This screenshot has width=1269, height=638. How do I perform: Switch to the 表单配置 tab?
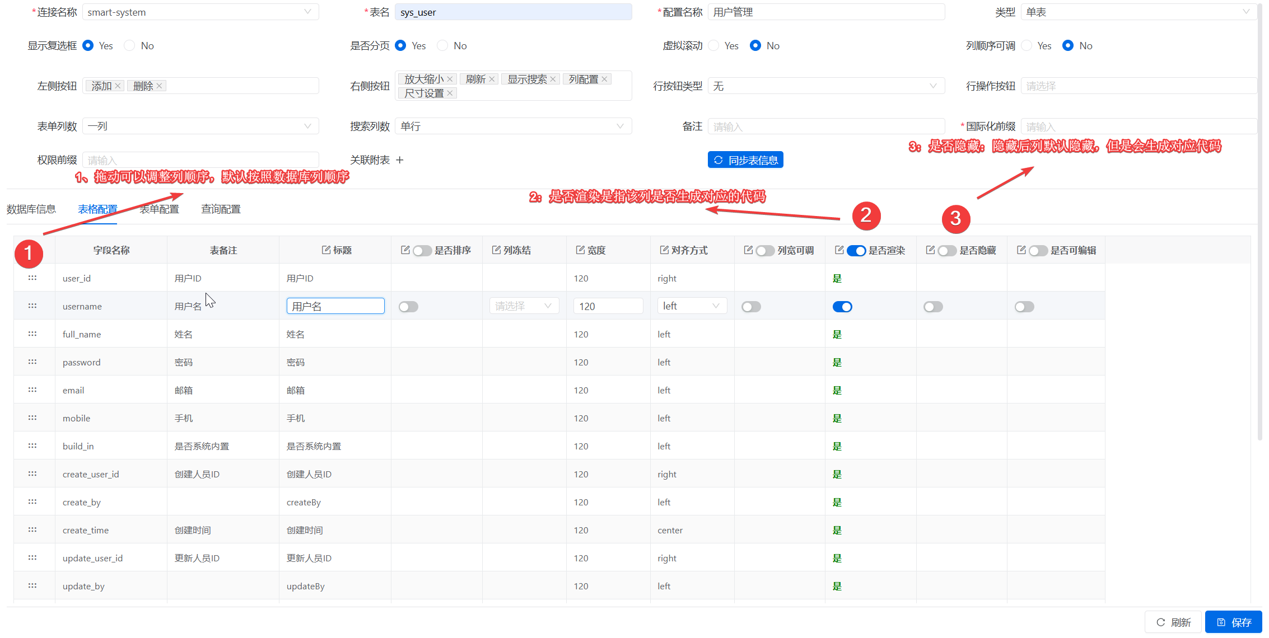[159, 208]
